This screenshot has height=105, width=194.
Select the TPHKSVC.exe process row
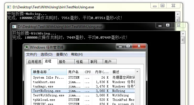point(83,104)
